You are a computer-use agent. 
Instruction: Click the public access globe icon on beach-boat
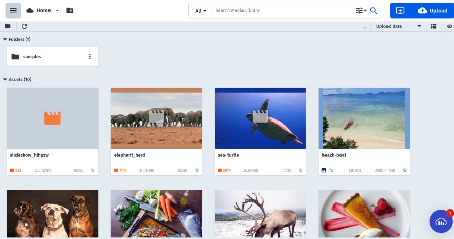[x=405, y=170]
